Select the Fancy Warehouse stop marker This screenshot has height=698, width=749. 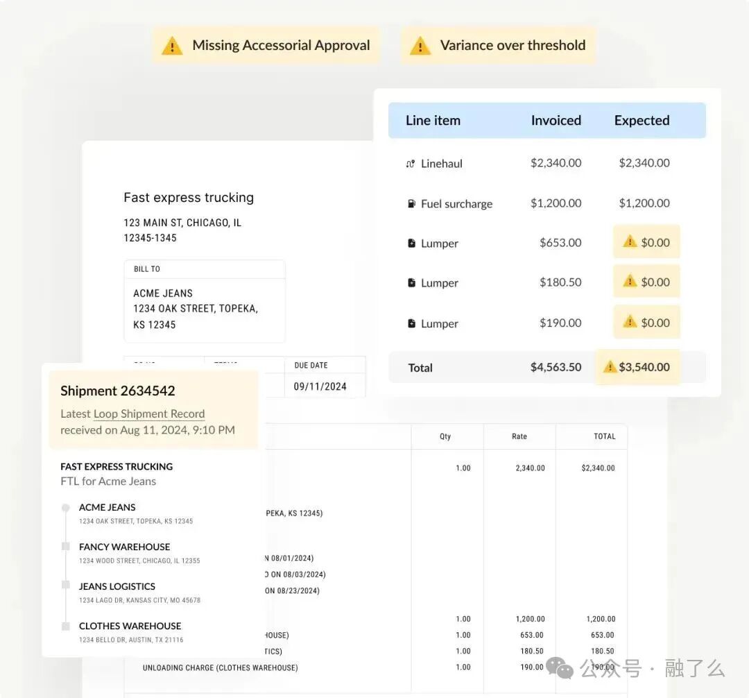(x=66, y=547)
